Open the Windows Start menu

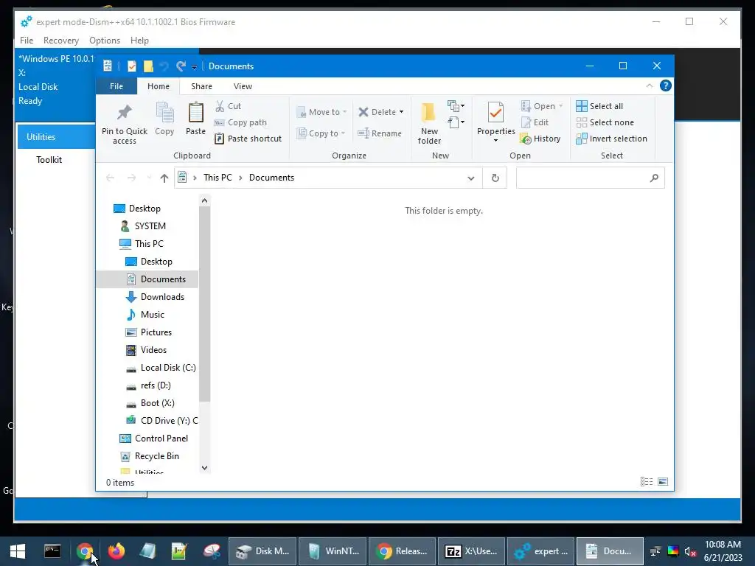point(18,551)
